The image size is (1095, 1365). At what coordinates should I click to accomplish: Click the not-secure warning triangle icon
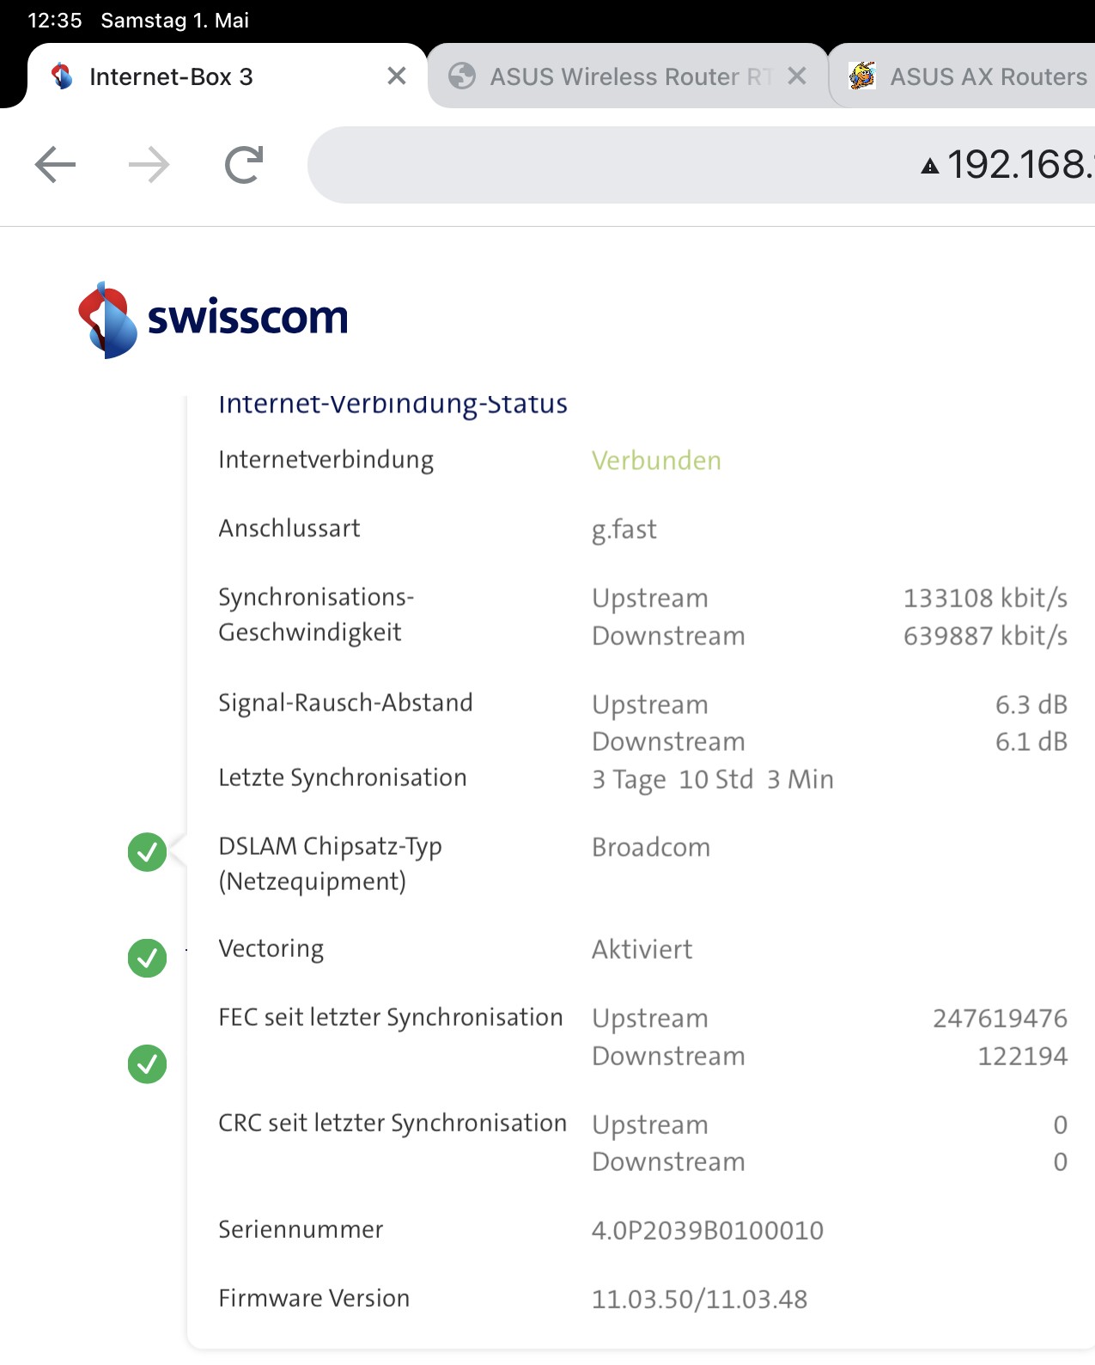929,166
